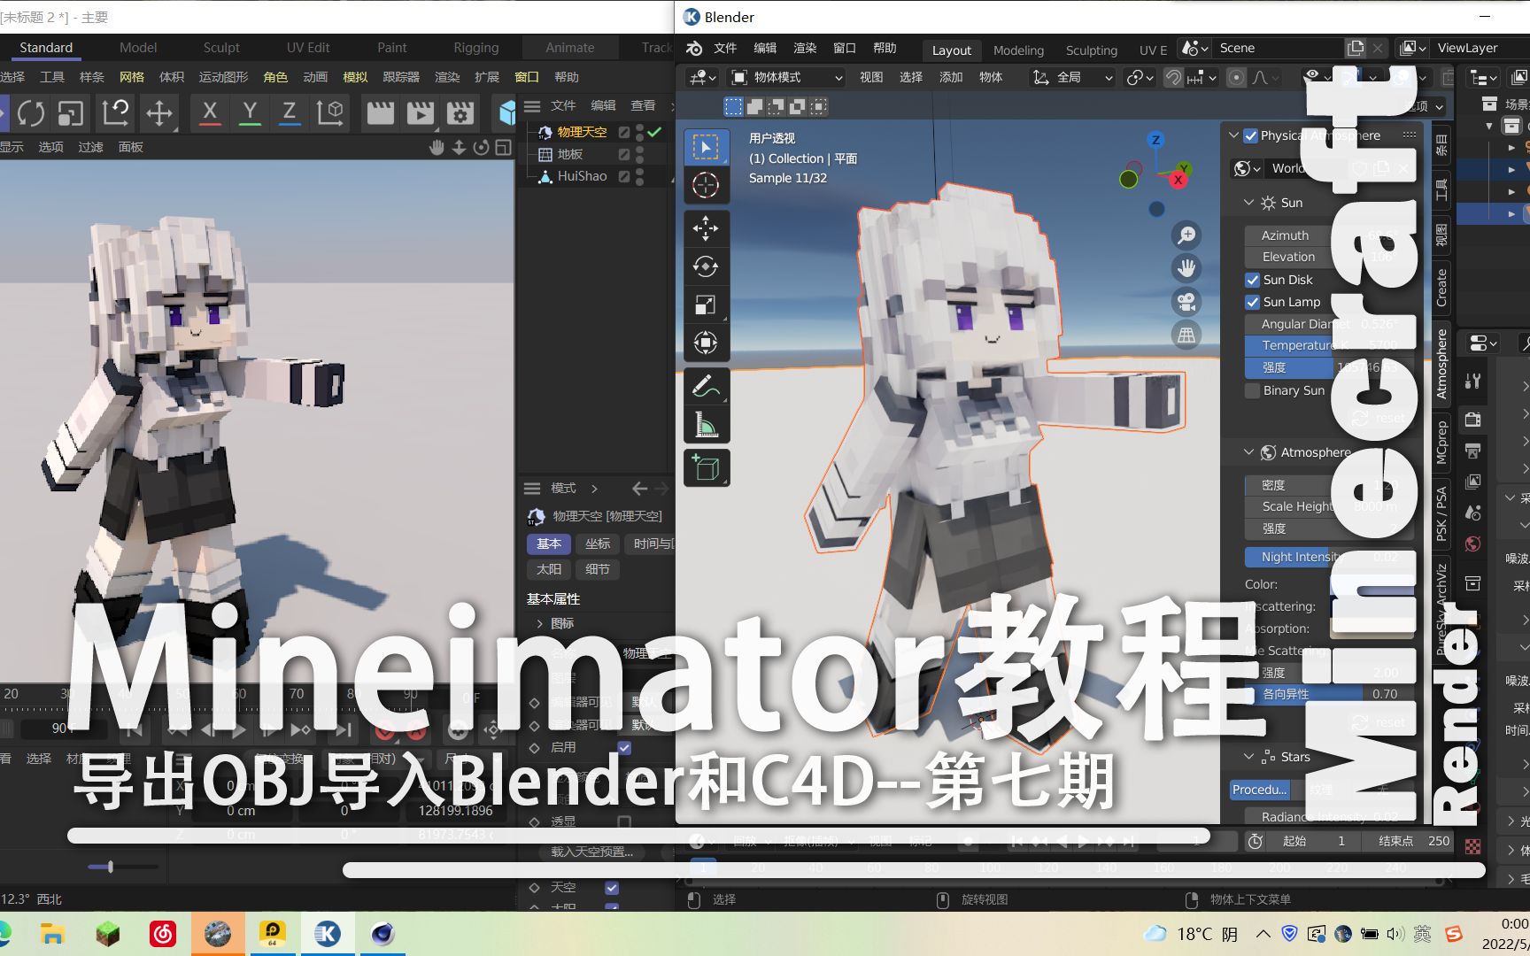Select the Move tool in Cinema 4D toolbar
Screen dimensions: 1530x956
point(159,112)
